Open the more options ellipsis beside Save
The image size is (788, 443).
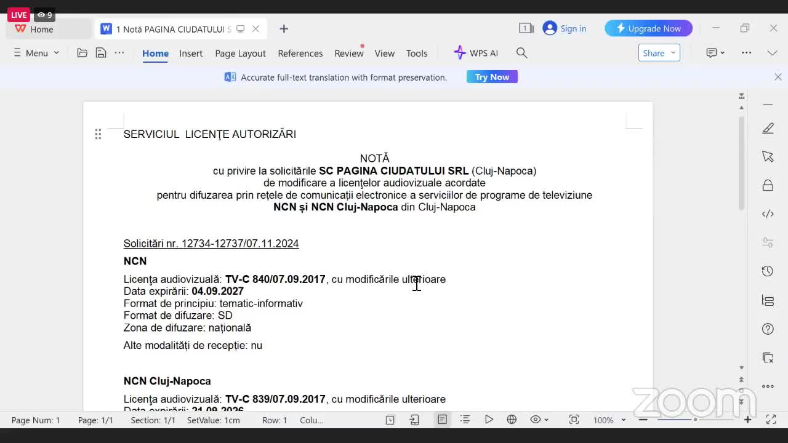tap(119, 53)
